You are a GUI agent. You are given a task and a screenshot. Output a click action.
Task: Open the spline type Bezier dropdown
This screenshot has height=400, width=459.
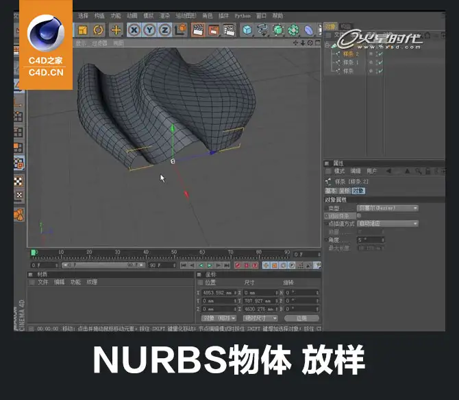(x=388, y=208)
